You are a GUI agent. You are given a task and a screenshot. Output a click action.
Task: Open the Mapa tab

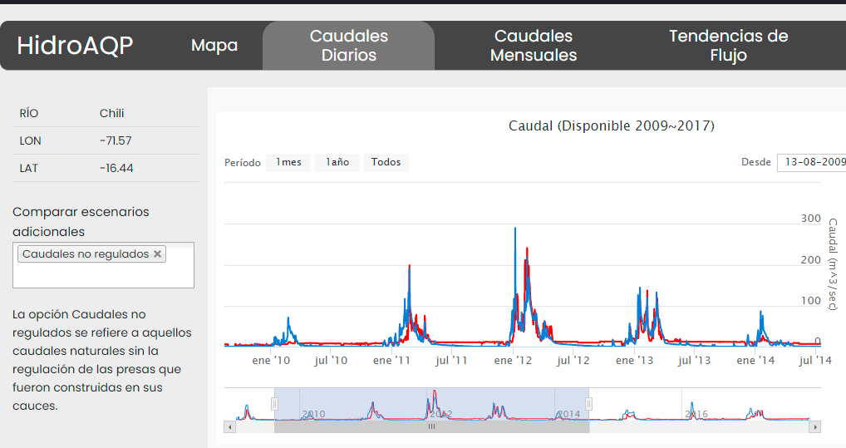[x=214, y=46]
